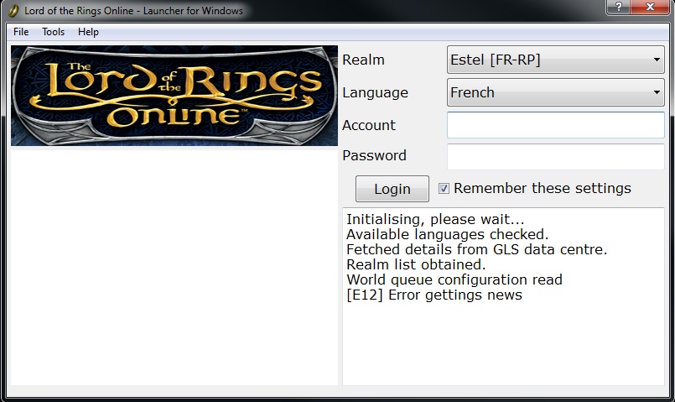
Task: Click the Lord of the Rings Online banner
Action: coord(174,96)
